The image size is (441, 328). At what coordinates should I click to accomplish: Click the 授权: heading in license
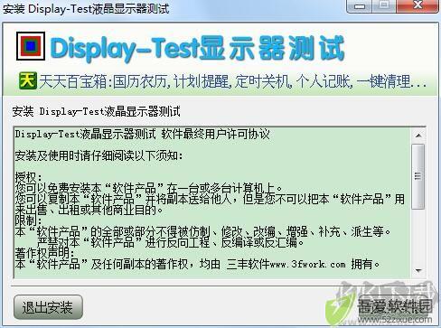[x=29, y=177]
